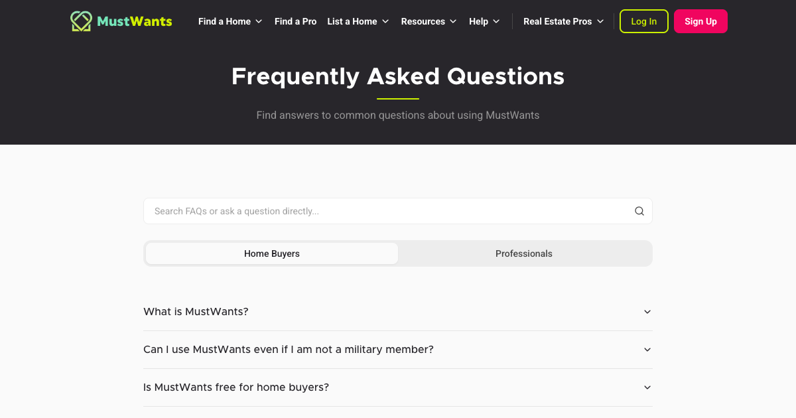The image size is (796, 418).
Task: Expand the "What is MustWants?" question
Action: coord(647,312)
